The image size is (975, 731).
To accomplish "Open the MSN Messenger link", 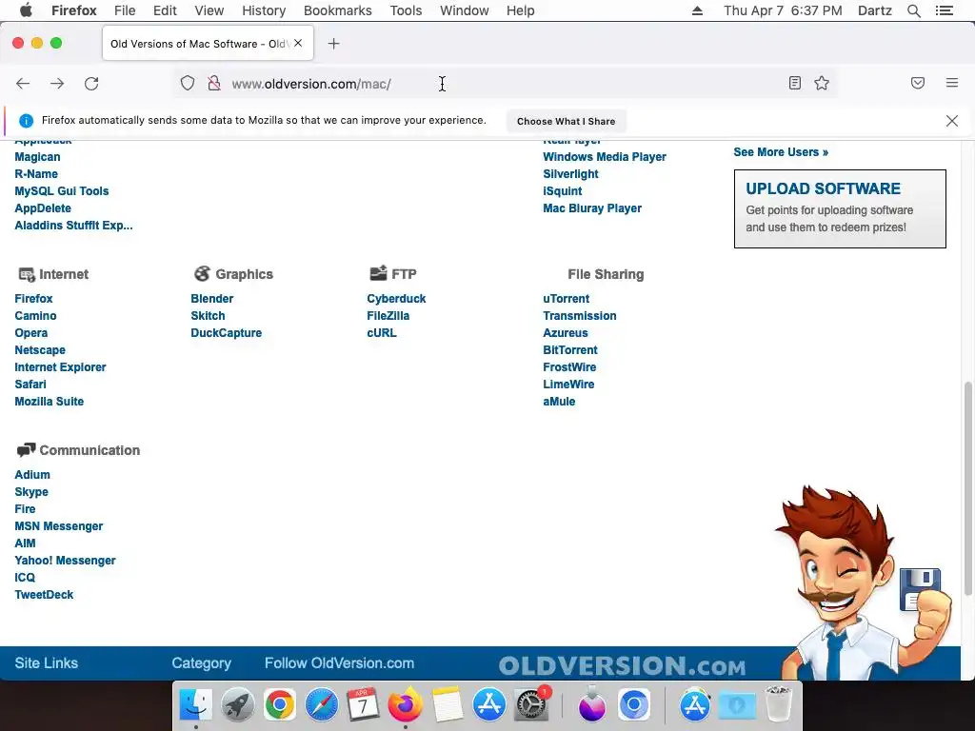I will 58,526.
